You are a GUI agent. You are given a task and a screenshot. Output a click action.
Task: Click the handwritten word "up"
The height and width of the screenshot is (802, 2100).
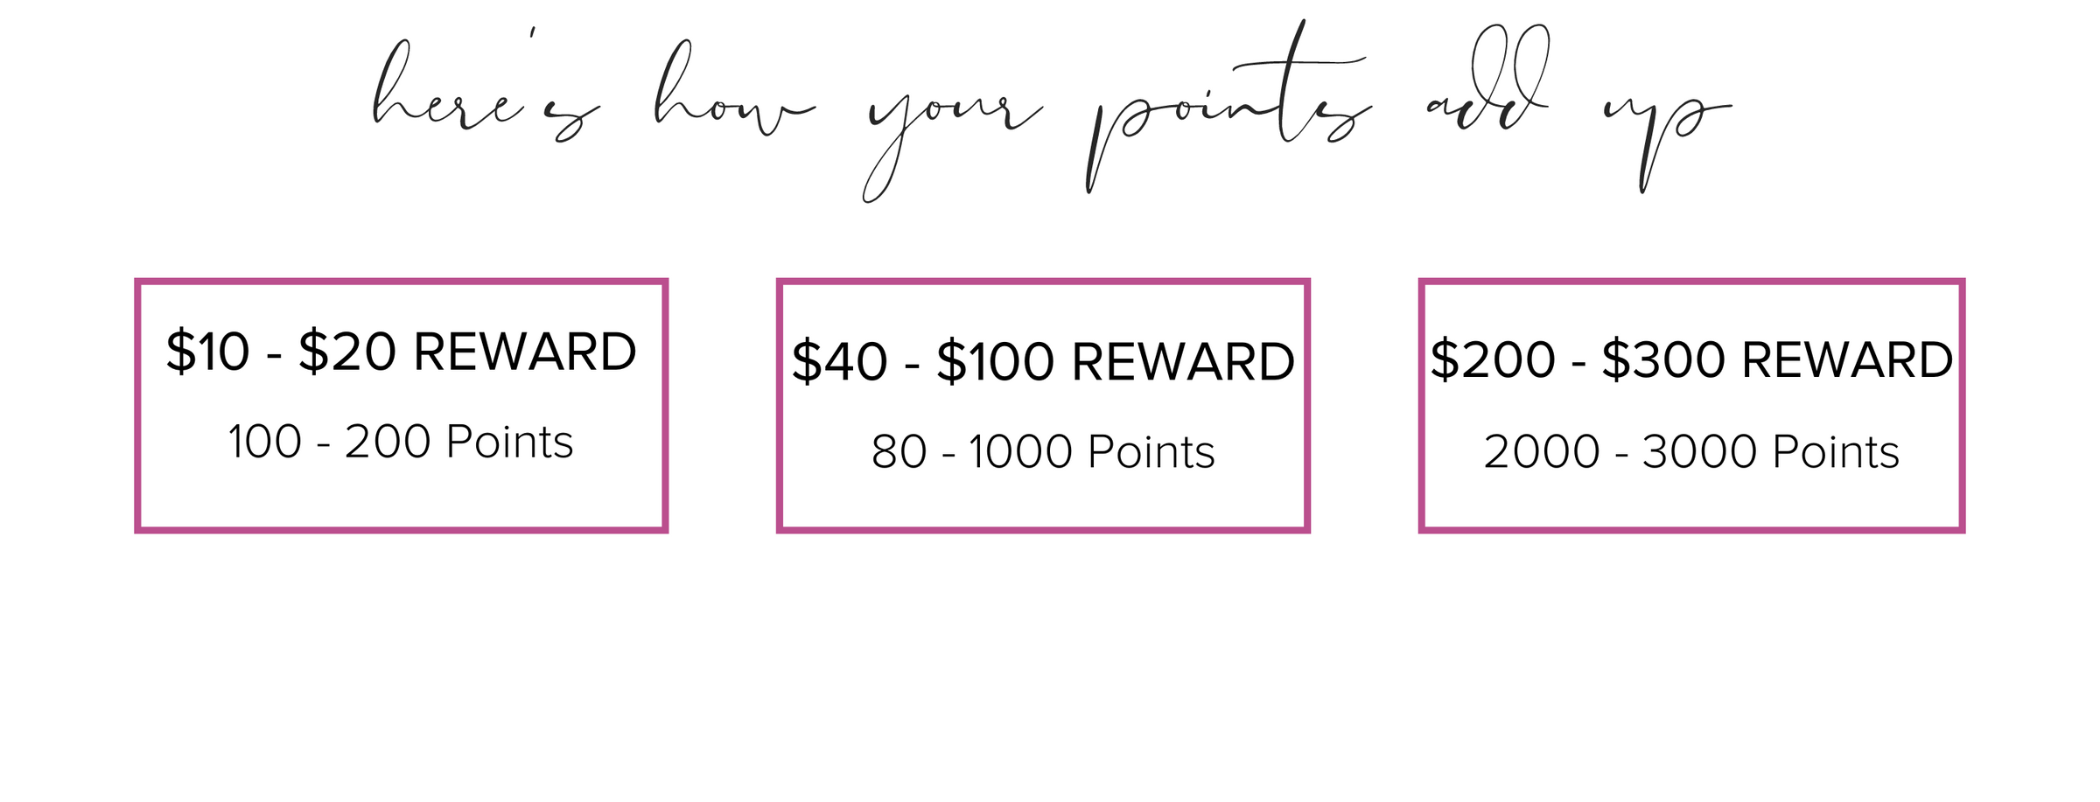(1662, 122)
